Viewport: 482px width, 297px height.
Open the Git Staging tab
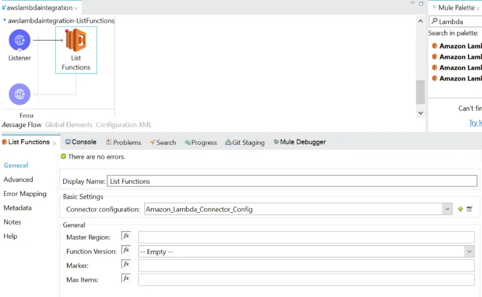245,143
